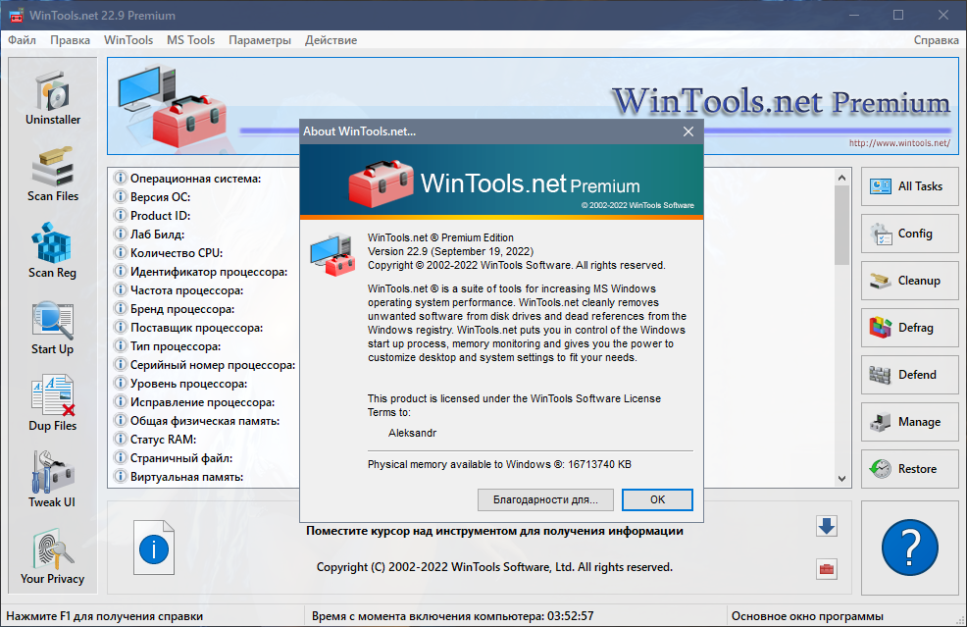
Task: Select the Общая физическая память row
Action: [197, 421]
